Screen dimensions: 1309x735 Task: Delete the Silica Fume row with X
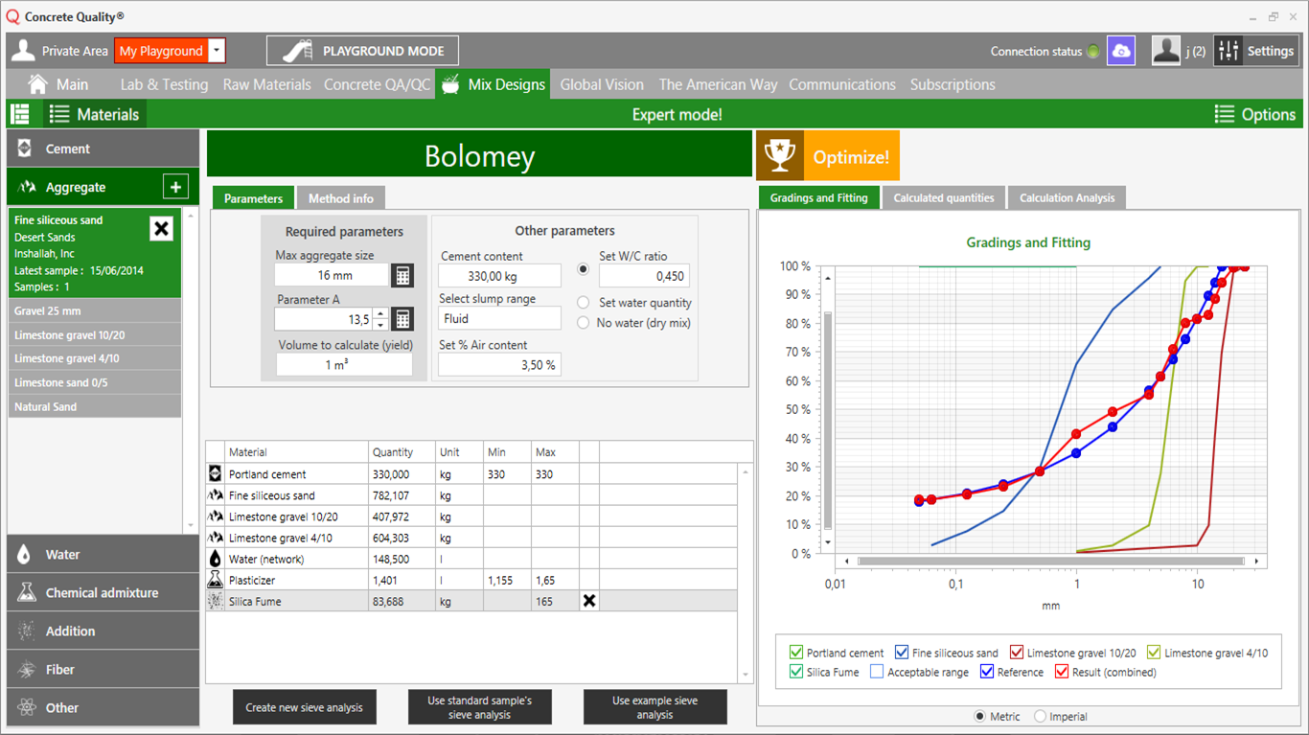tap(589, 601)
